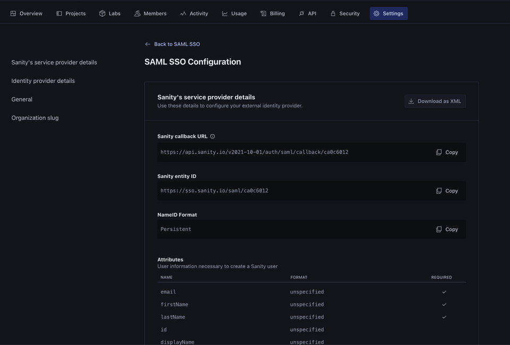Copy the Sanity callback URL
This screenshot has width=510, height=345.
coord(447,152)
